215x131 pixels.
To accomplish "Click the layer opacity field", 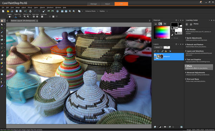I will point(167,47).
